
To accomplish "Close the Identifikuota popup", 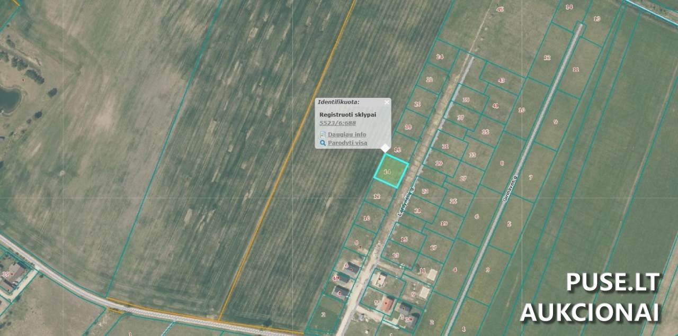I will click(x=387, y=102).
